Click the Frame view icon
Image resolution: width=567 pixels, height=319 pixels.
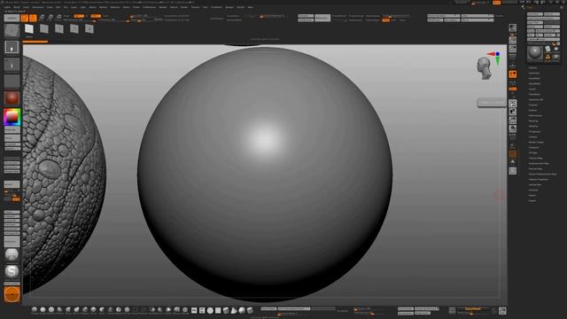(512, 103)
